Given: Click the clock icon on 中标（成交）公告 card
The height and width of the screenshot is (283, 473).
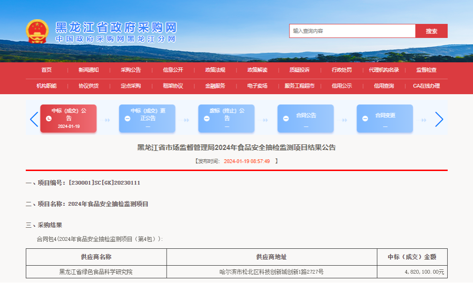Looking at the screenshot, I should [48, 119].
